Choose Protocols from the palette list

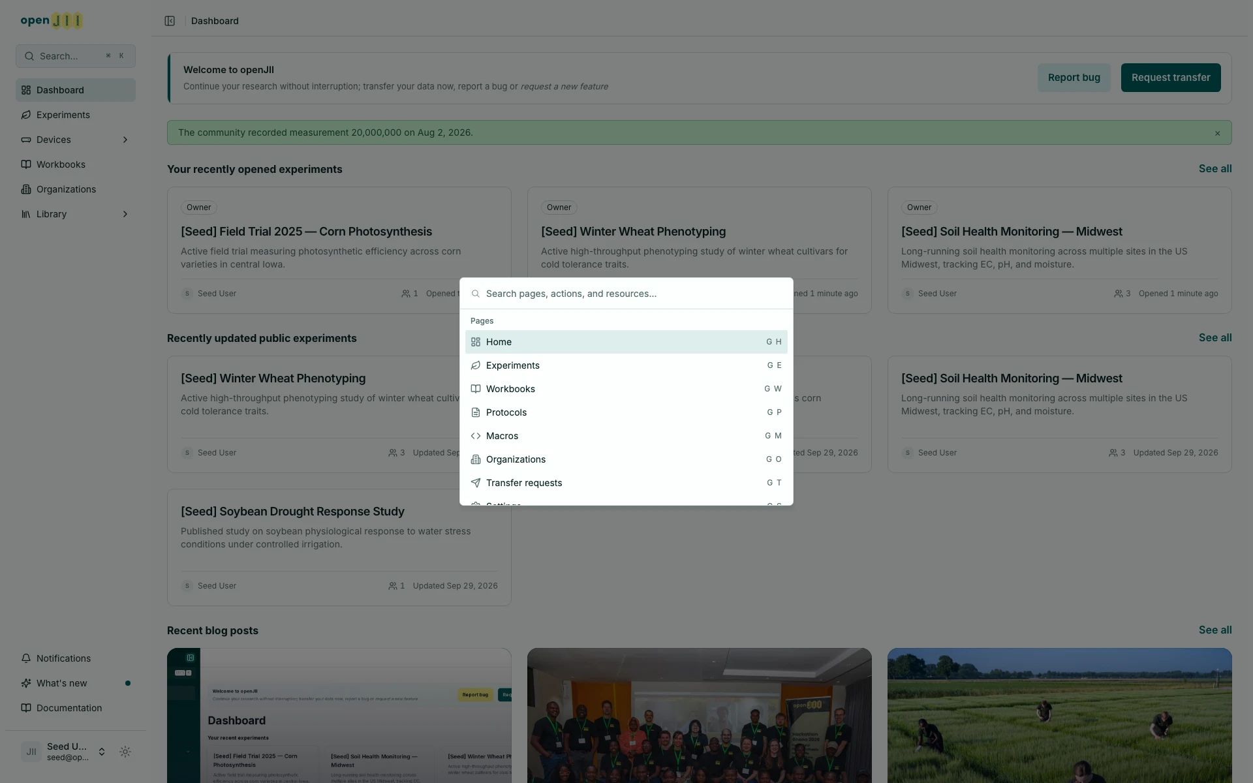pyautogui.click(x=626, y=412)
